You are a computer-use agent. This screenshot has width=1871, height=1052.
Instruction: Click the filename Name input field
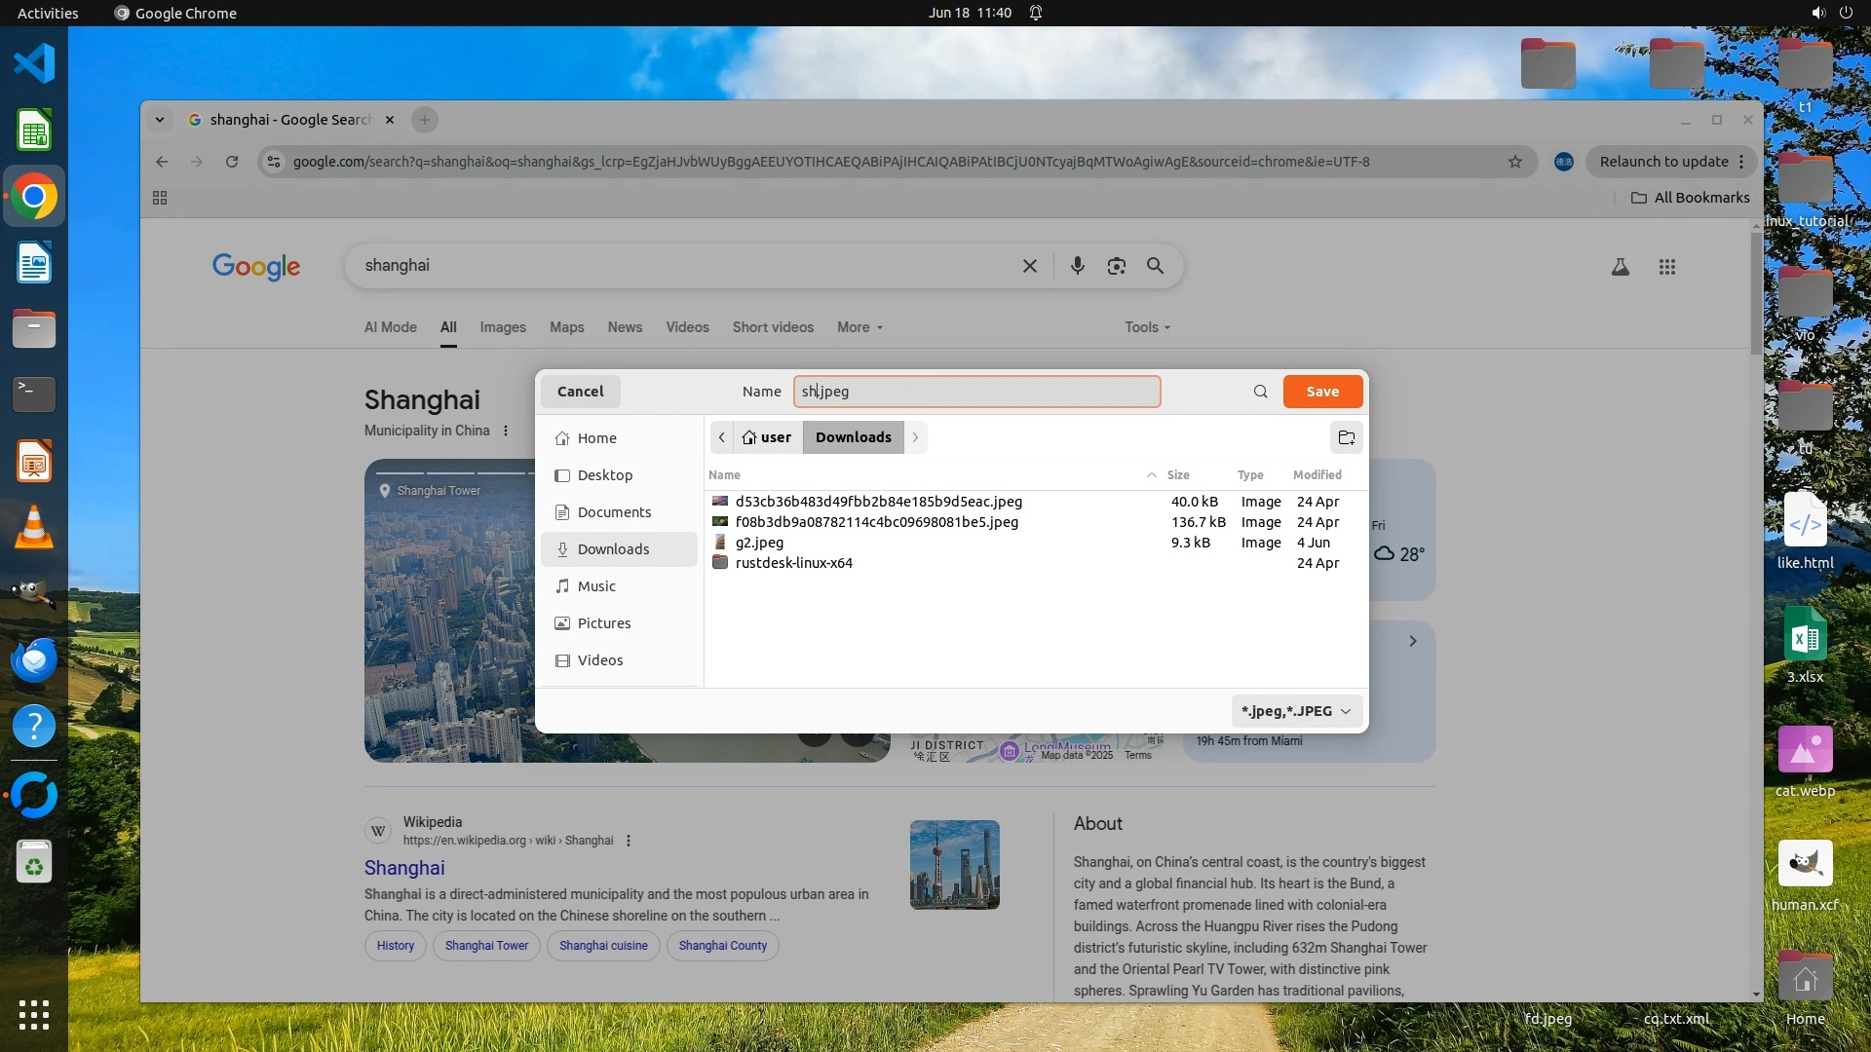(x=976, y=392)
